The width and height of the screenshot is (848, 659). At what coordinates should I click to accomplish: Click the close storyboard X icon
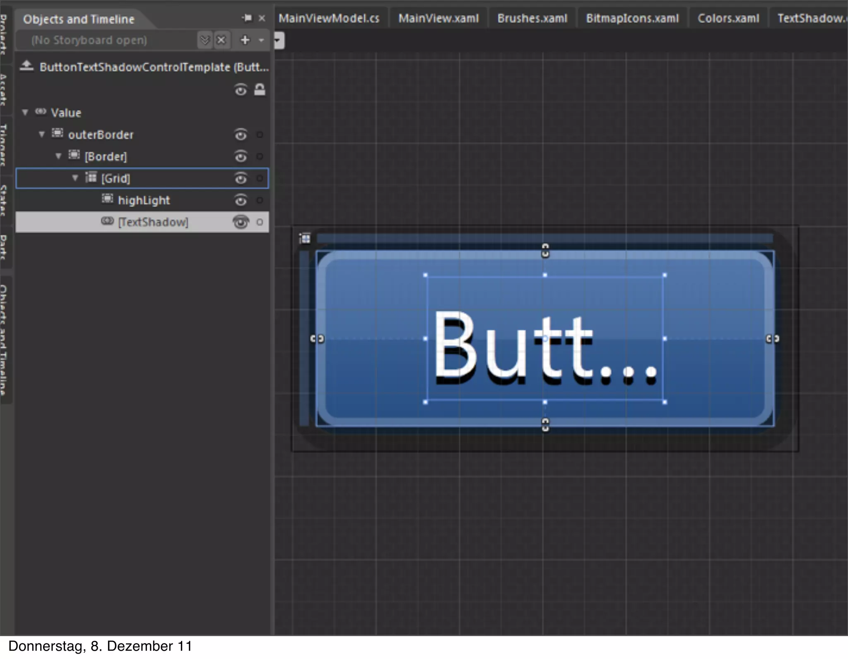(x=222, y=40)
